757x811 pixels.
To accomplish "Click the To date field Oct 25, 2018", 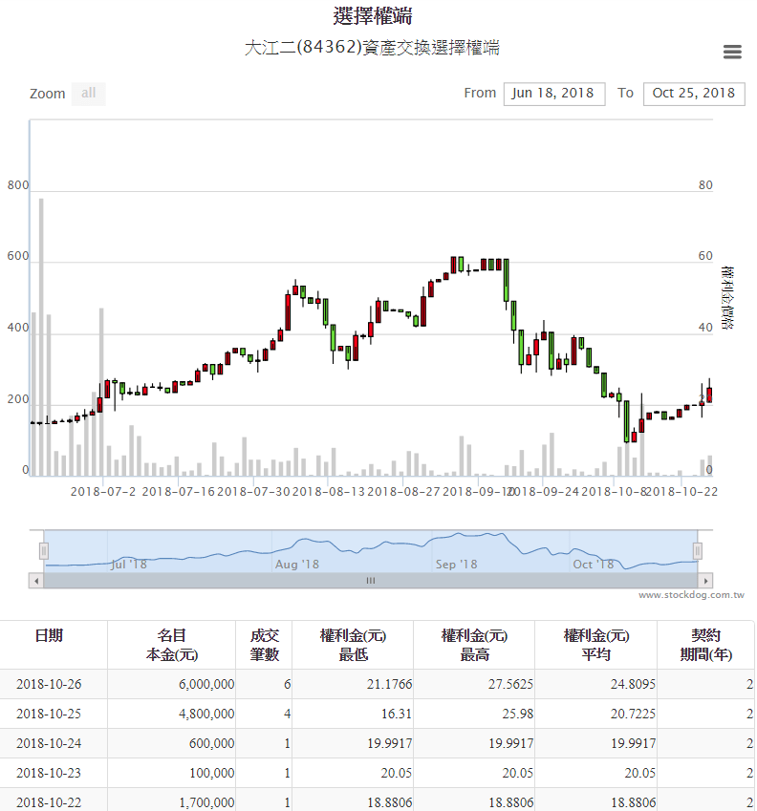I will [x=694, y=93].
